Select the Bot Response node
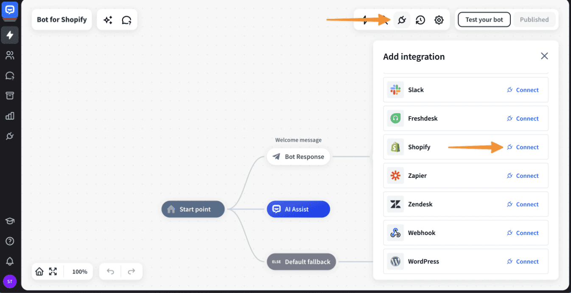 coord(298,157)
